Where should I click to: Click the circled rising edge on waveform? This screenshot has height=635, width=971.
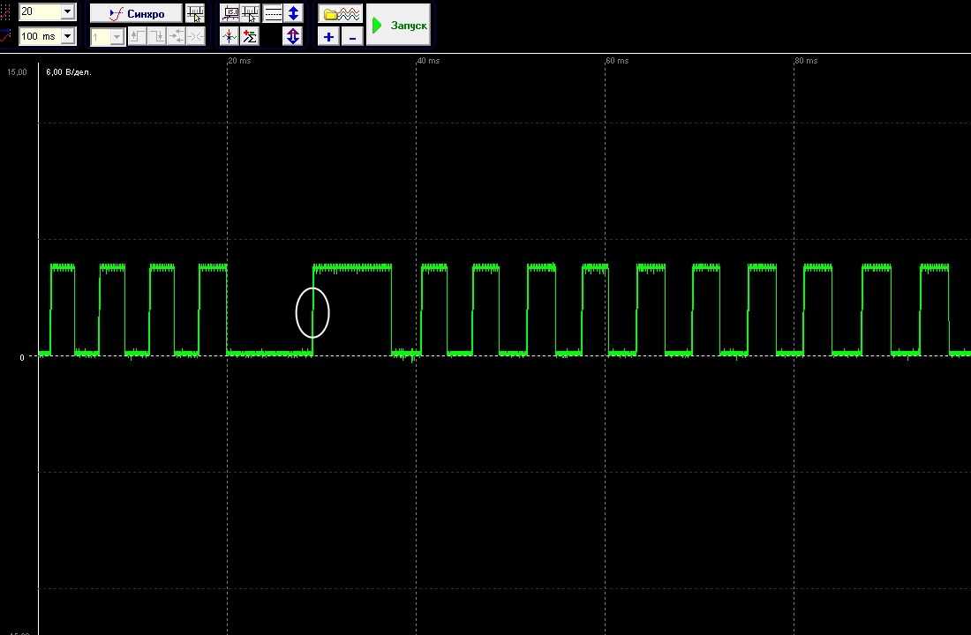pyautogui.click(x=312, y=313)
